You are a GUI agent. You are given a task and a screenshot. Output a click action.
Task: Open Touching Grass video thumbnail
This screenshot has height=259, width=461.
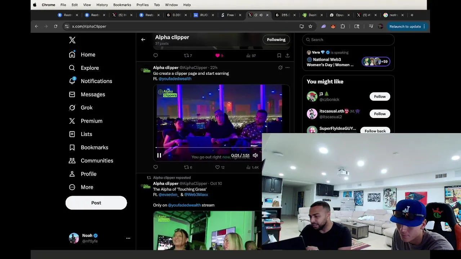click(207, 231)
